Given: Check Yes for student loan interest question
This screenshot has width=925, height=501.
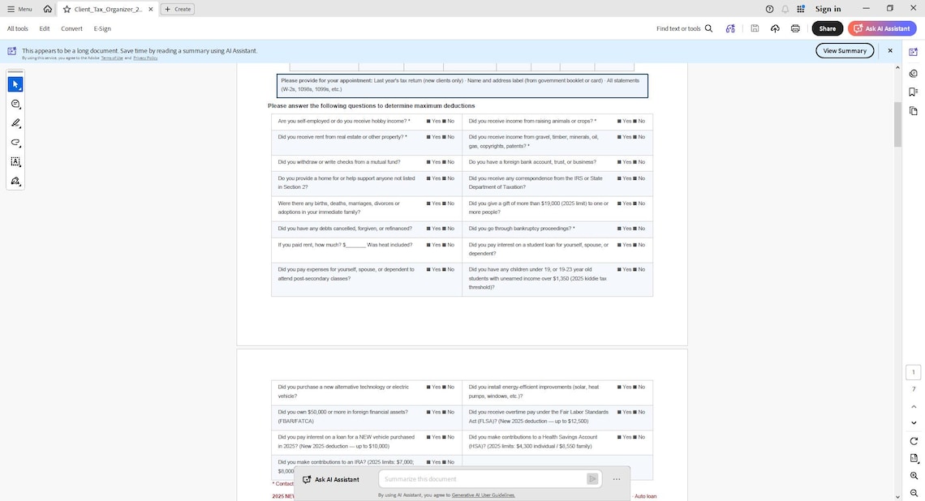Looking at the screenshot, I should (619, 245).
